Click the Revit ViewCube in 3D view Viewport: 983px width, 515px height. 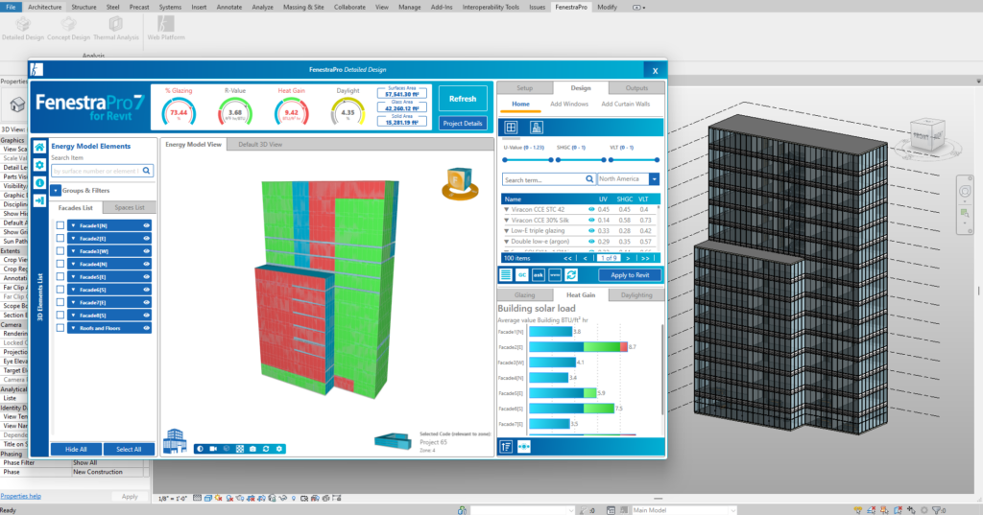click(x=928, y=134)
